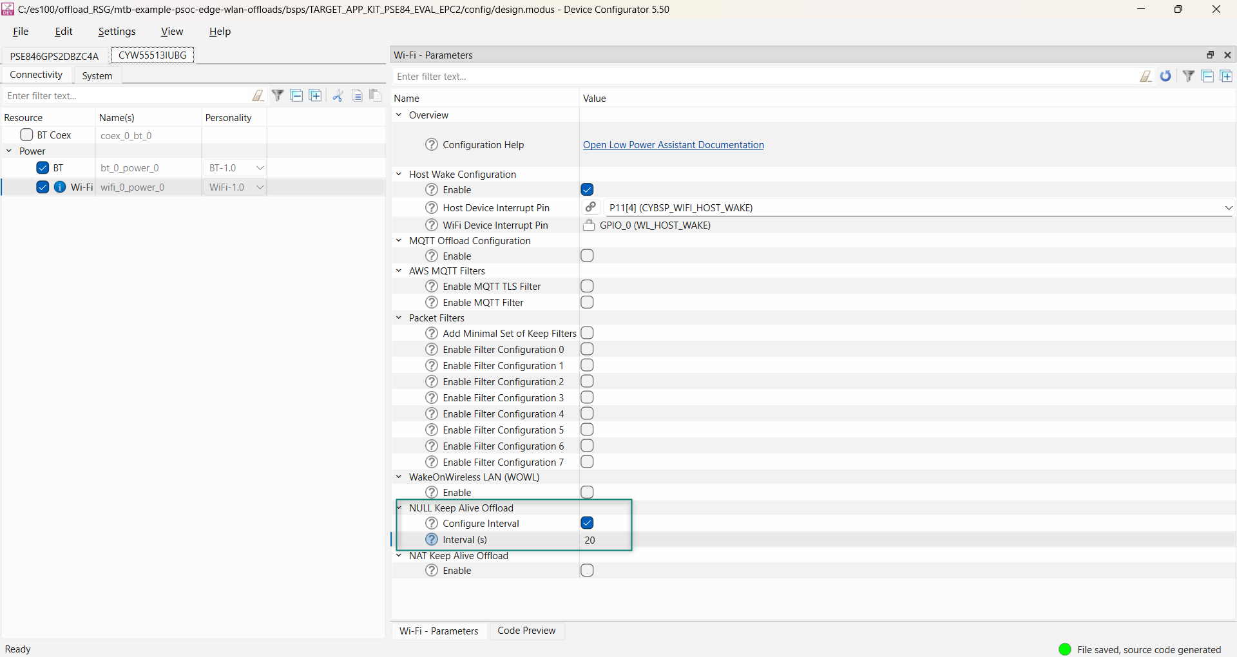Uncheck Configure Interval under NULL Keep Alive
Image resolution: width=1237 pixels, height=657 pixels.
point(587,523)
